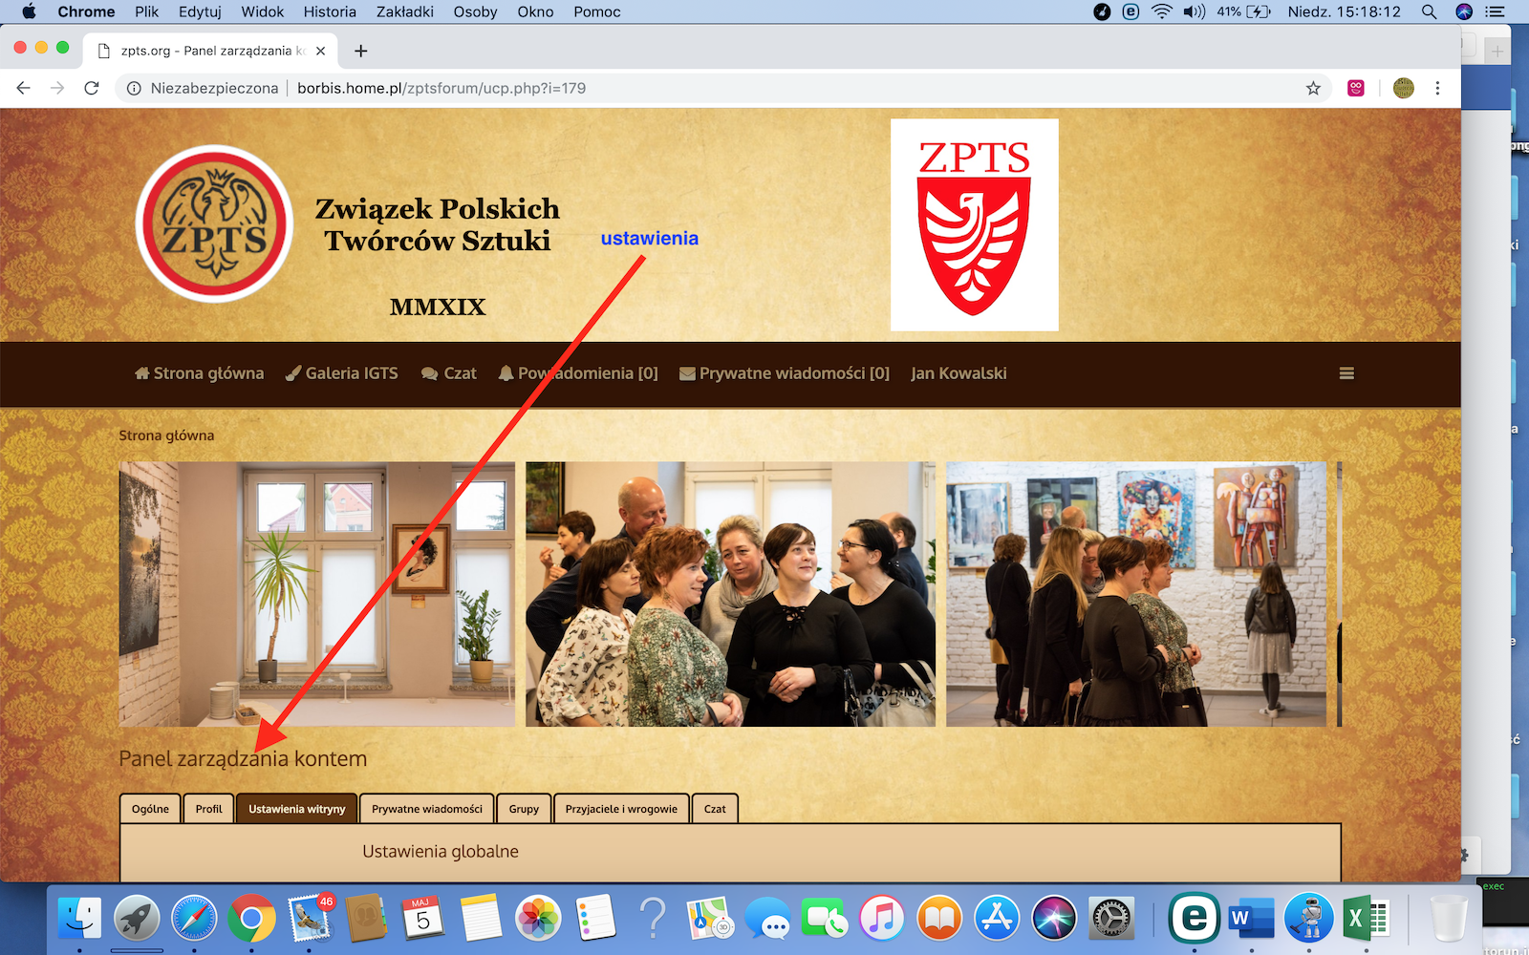Switch to the Profil tab
The height and width of the screenshot is (955, 1529).
pos(208,809)
